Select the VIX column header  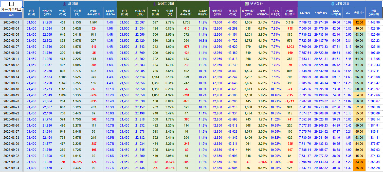[348, 13]
